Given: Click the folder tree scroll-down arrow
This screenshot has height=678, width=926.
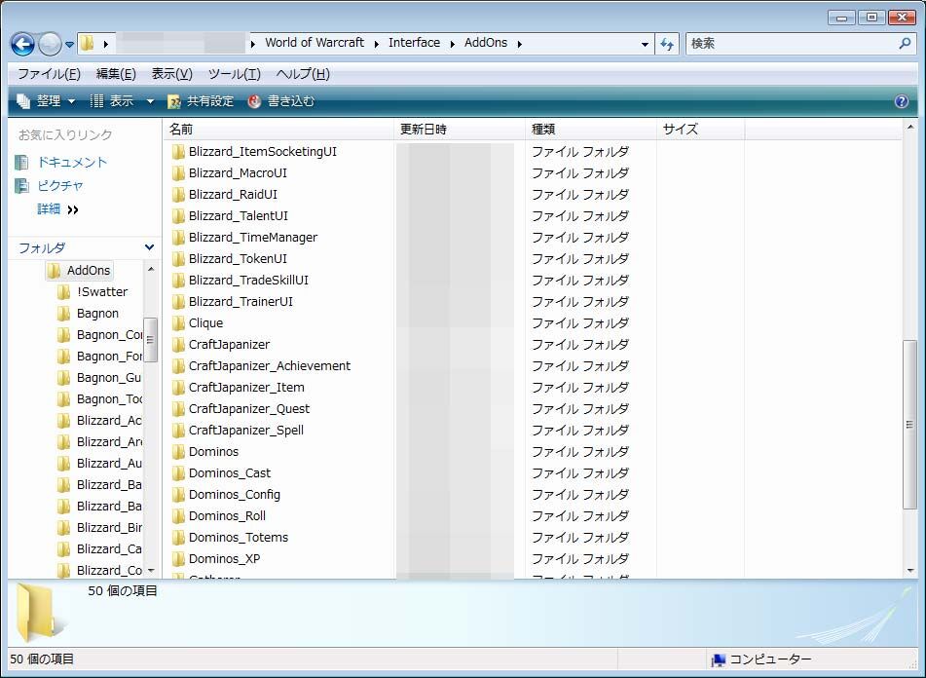Looking at the screenshot, I should coord(151,570).
